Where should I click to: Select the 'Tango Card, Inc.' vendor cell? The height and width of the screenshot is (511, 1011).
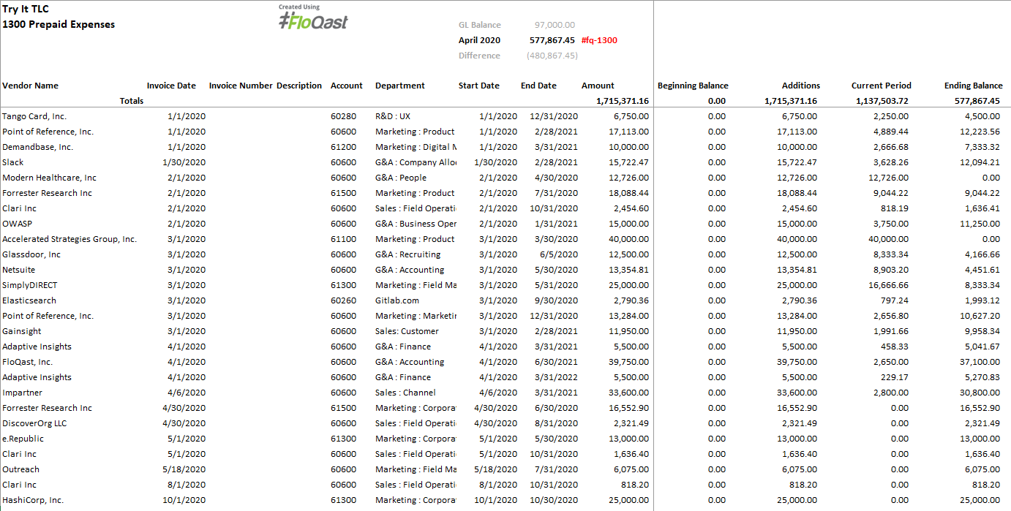(34, 116)
